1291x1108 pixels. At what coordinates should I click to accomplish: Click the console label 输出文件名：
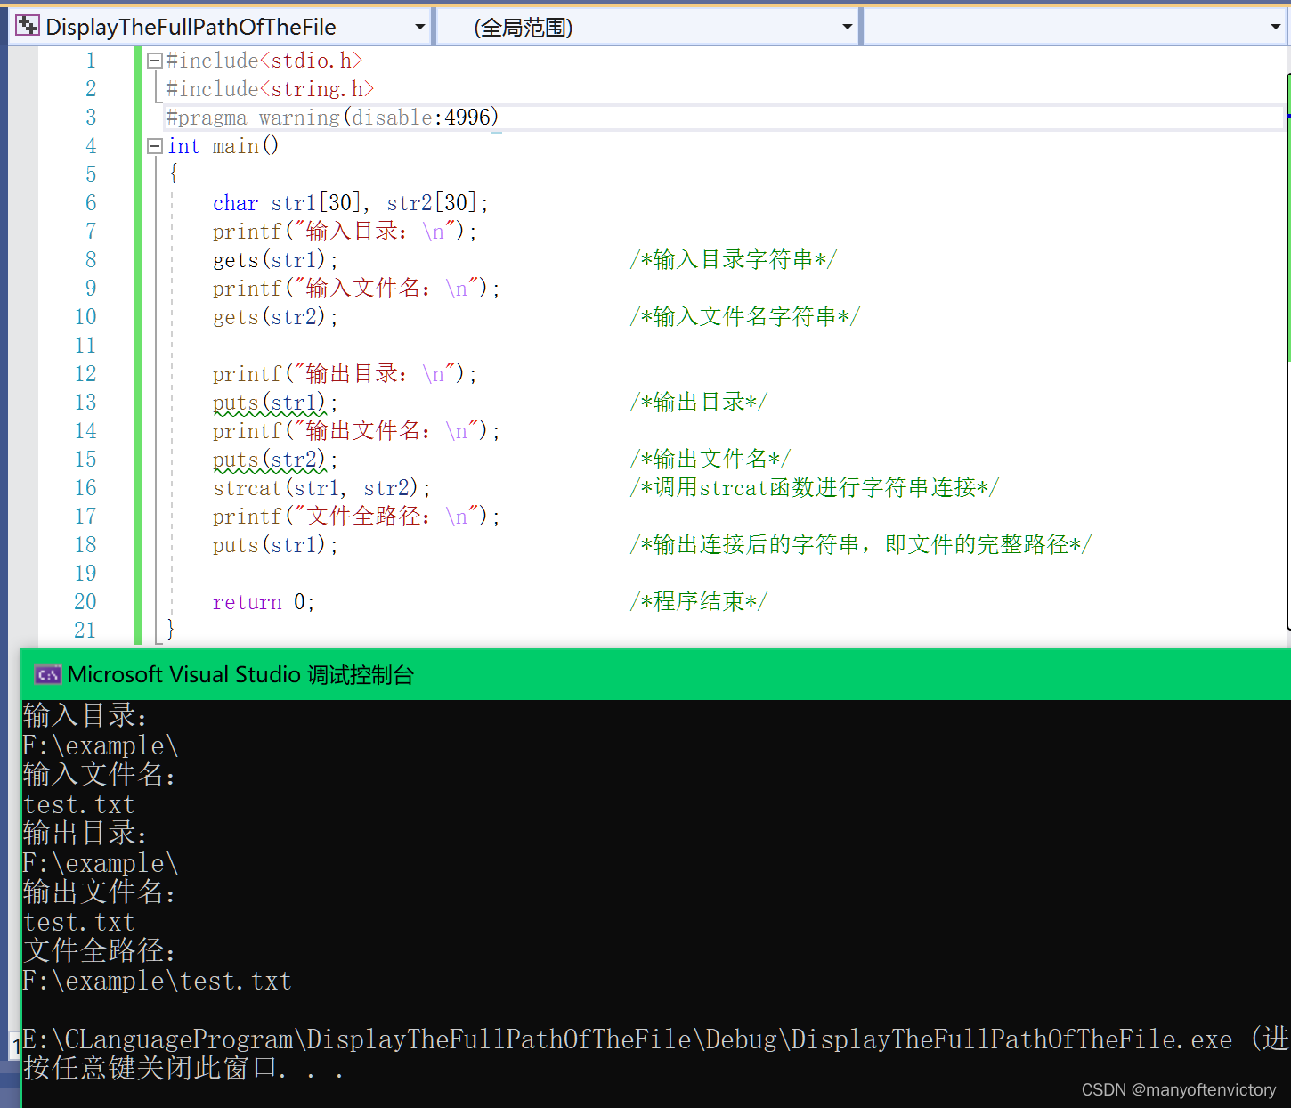[x=100, y=892]
